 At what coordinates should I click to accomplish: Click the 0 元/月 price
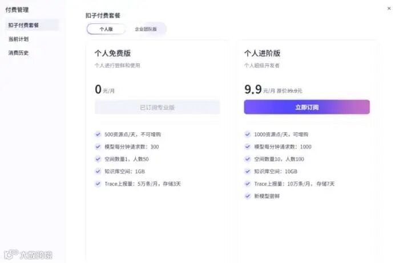click(104, 89)
